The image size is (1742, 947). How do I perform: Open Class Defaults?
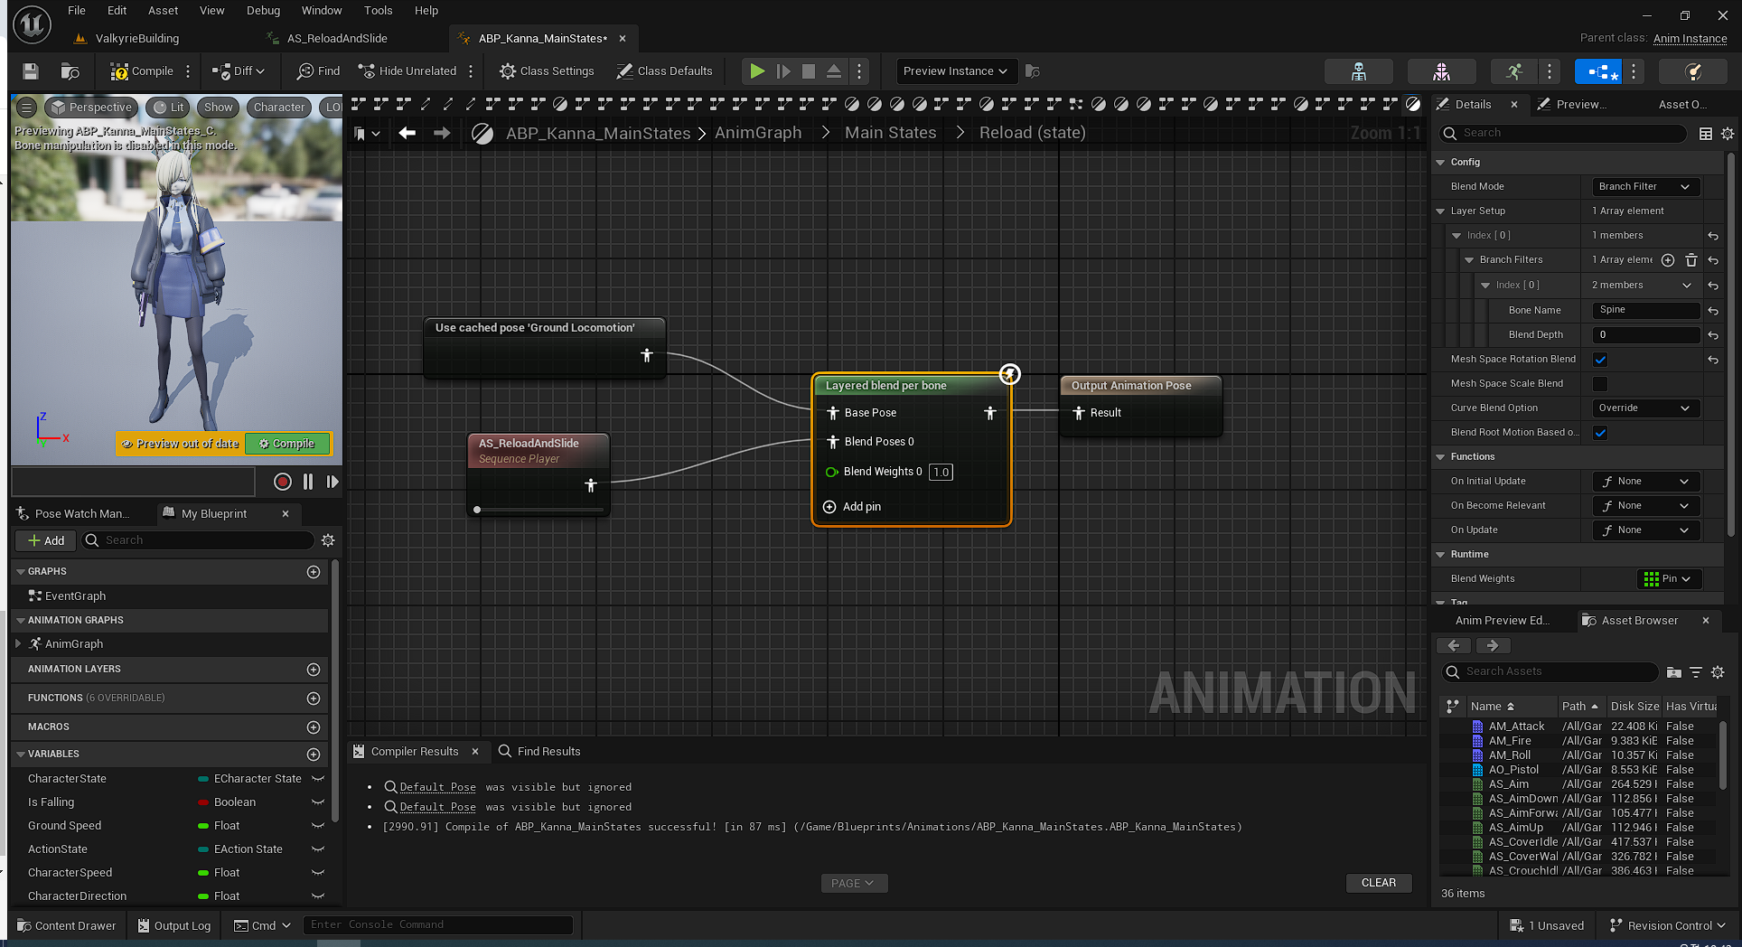[664, 71]
